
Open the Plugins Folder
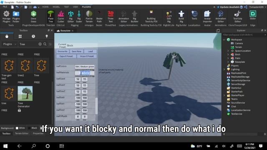pos(16,17)
